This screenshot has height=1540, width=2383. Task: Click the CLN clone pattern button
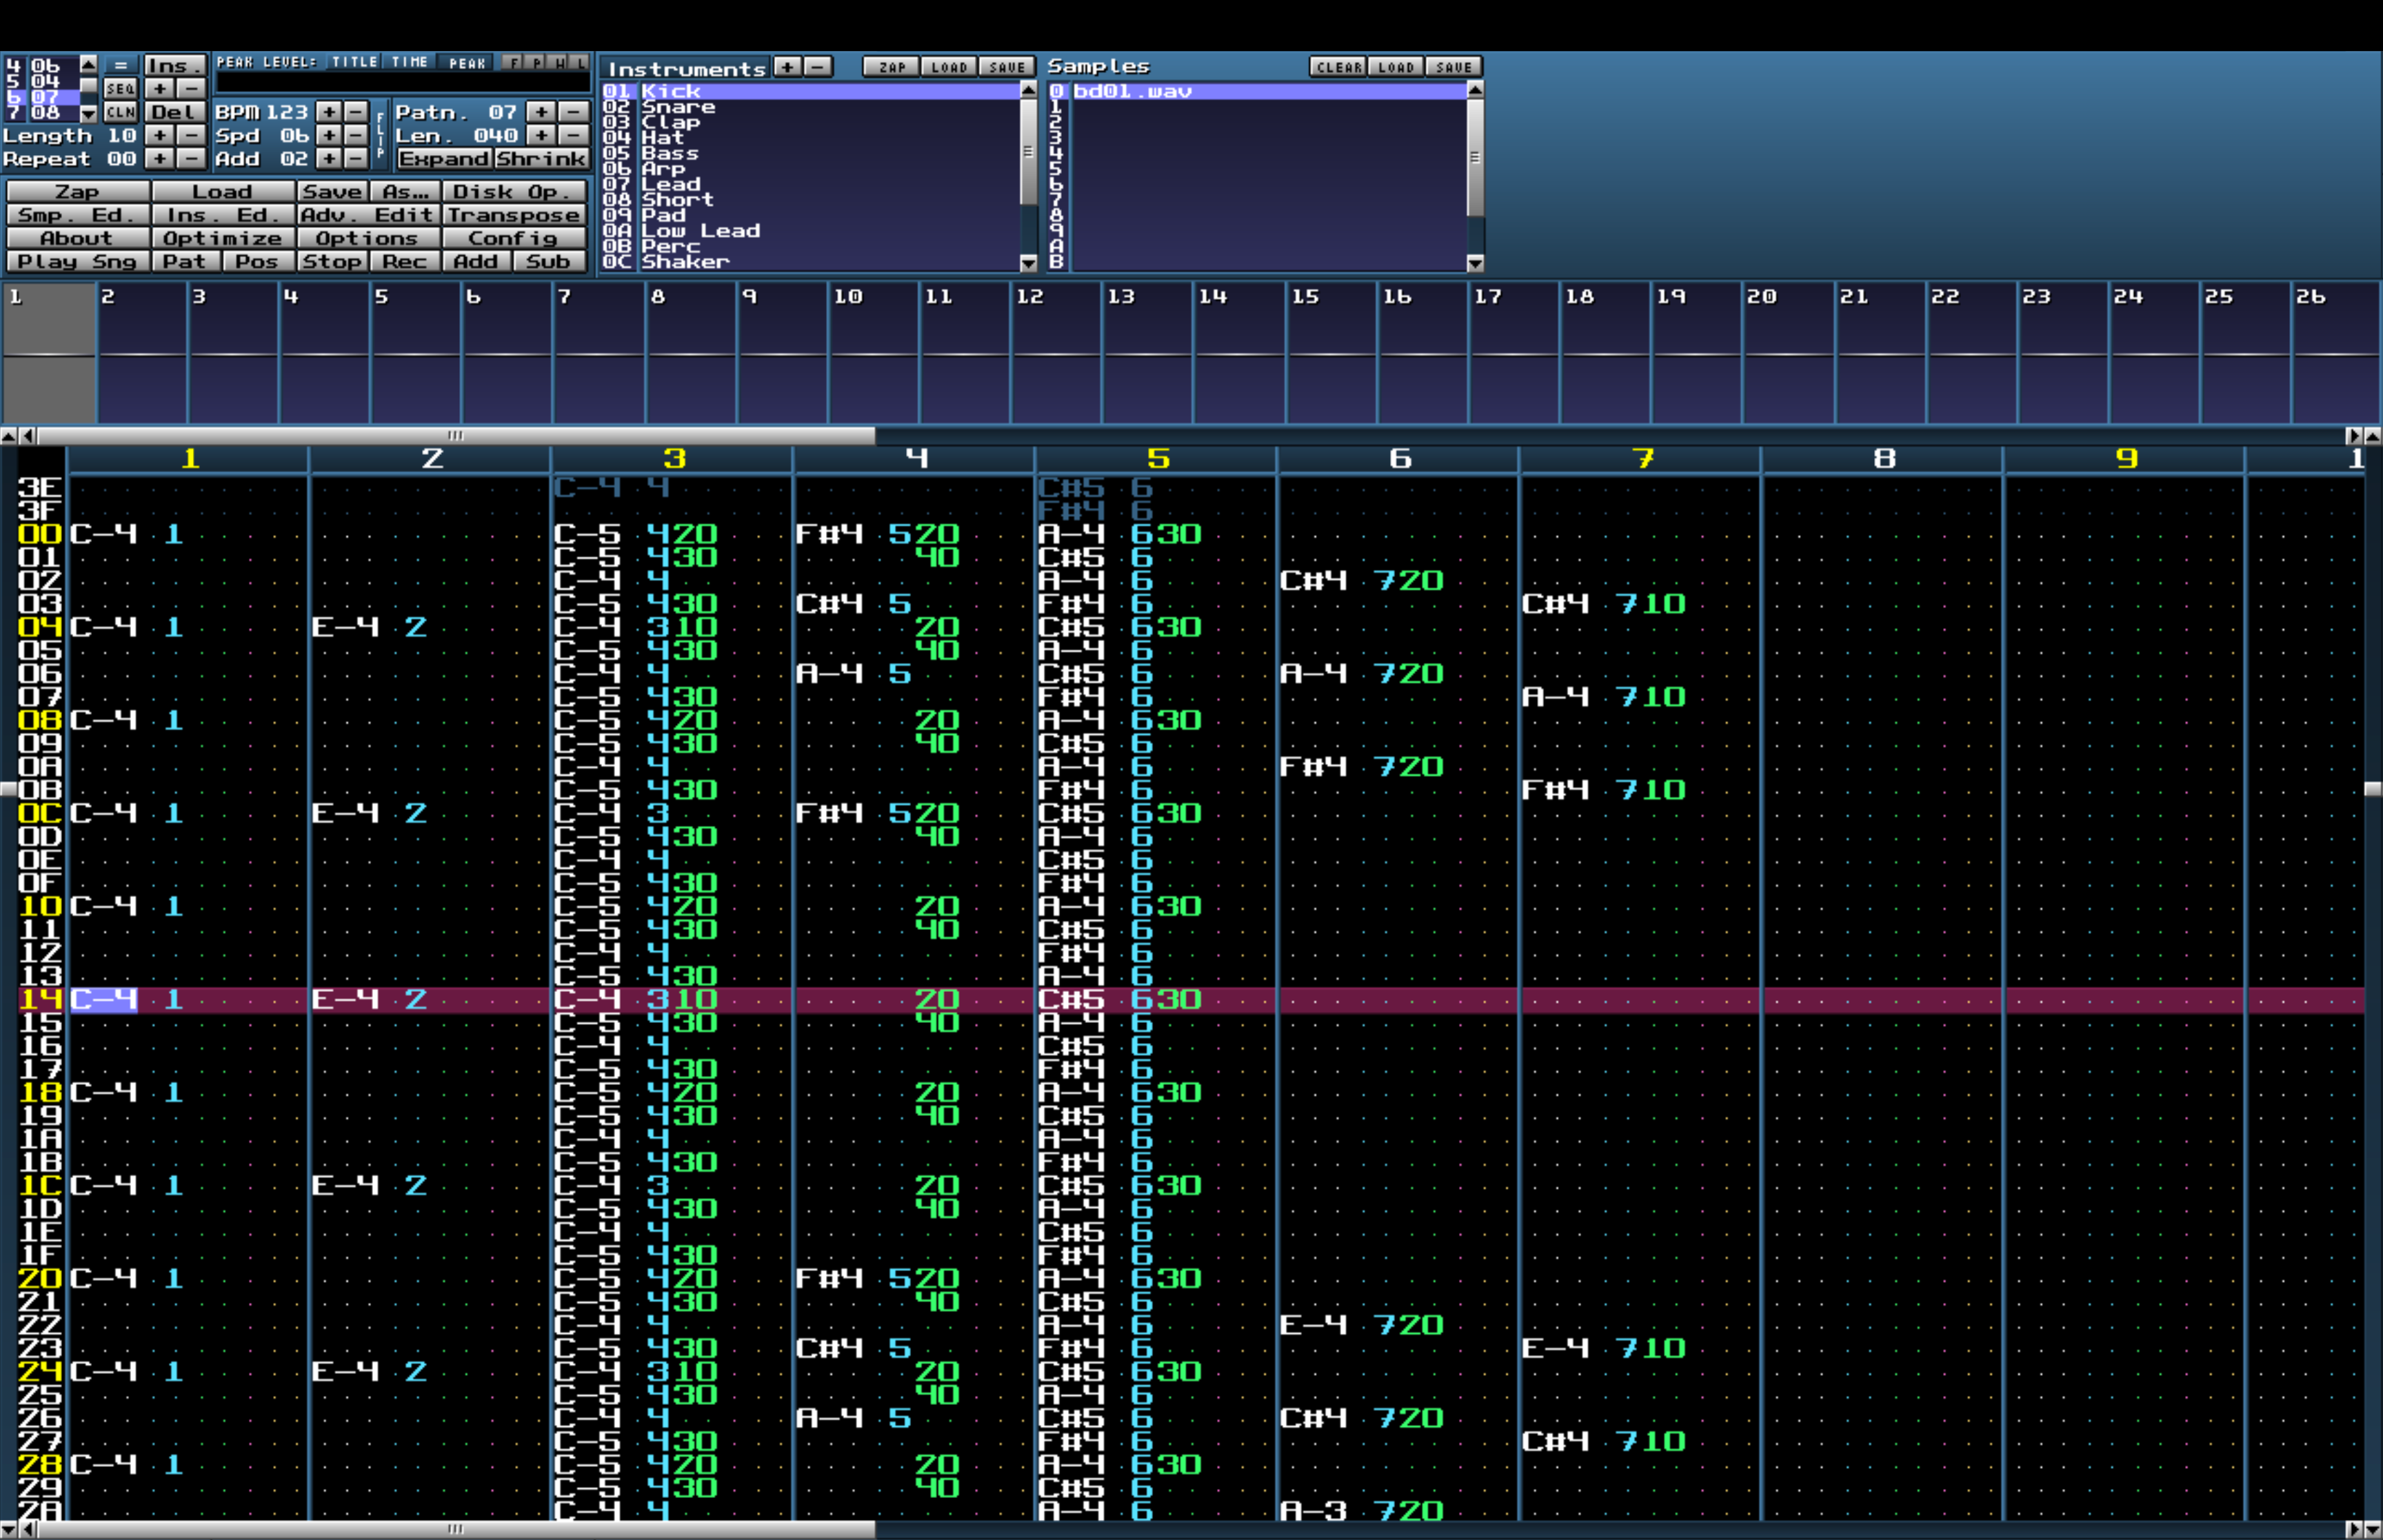pyautogui.click(x=120, y=112)
